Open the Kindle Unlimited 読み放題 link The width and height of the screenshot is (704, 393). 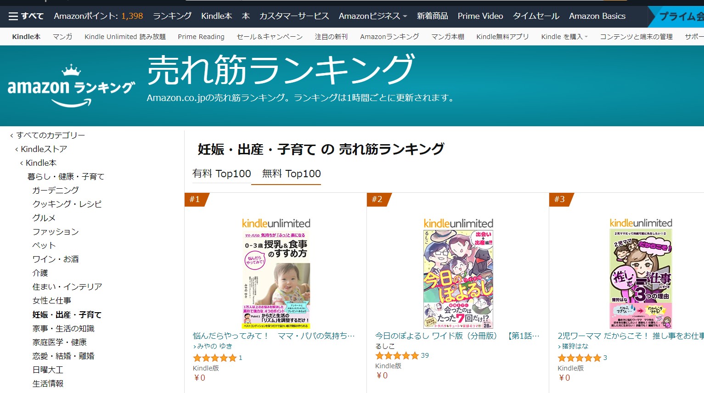[125, 37]
